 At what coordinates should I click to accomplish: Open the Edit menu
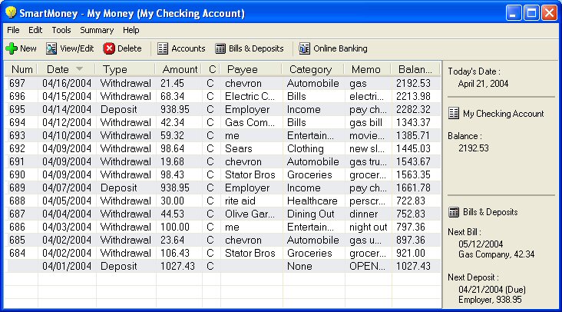tap(35, 30)
